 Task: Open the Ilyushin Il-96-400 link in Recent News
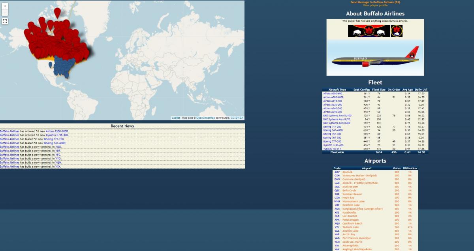tap(57, 135)
